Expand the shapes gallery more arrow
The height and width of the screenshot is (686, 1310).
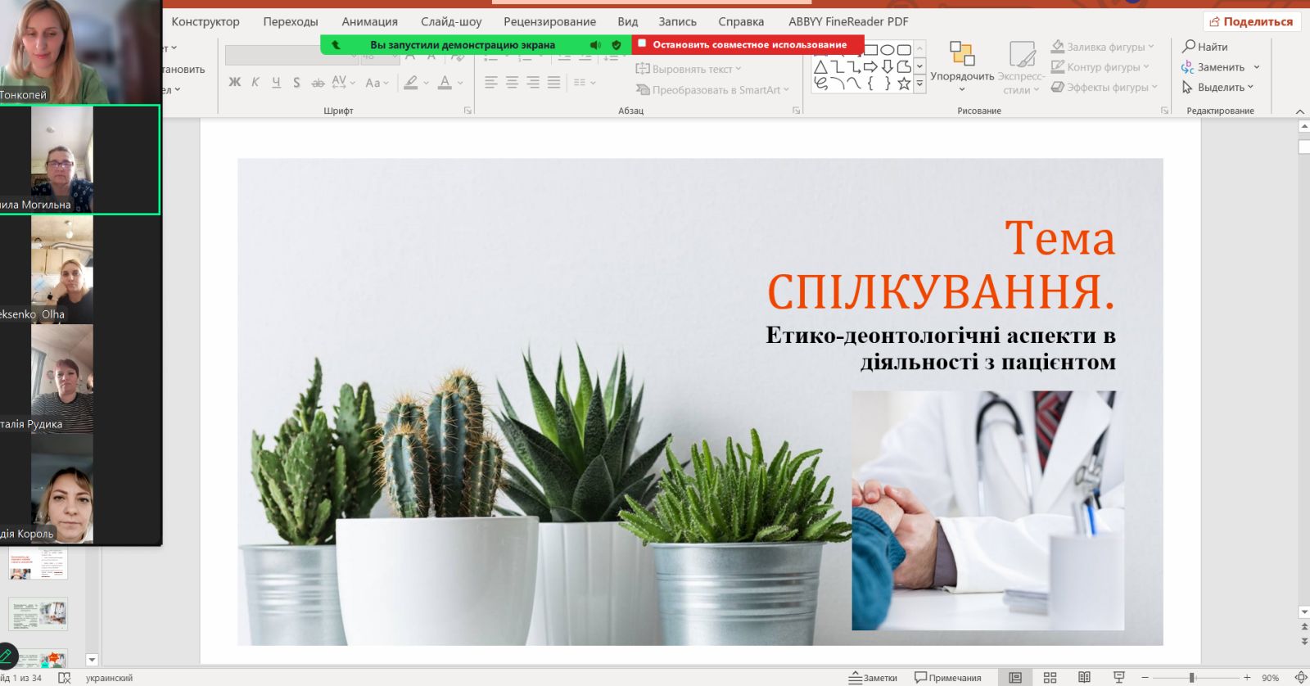coord(920,83)
